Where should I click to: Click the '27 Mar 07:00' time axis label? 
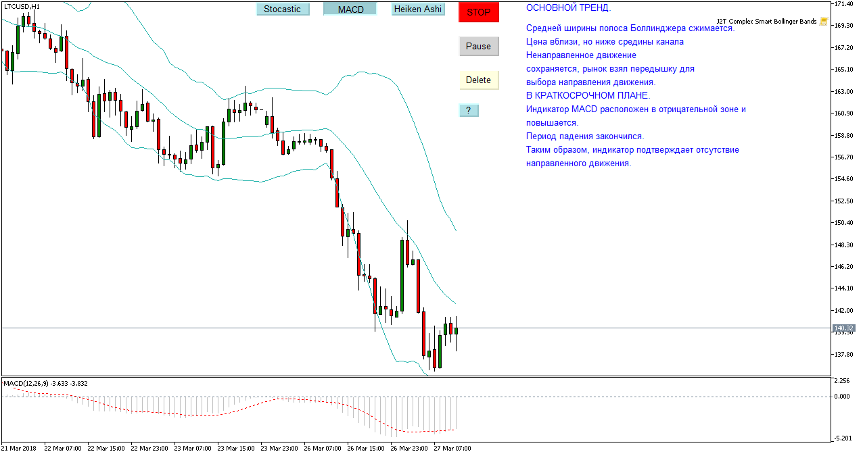pyautogui.click(x=452, y=448)
